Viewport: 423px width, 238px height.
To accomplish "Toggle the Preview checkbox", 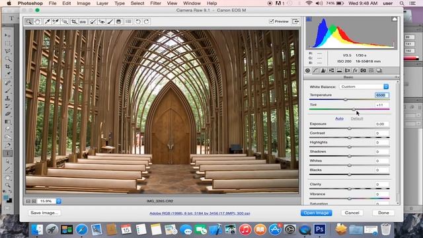I will pyautogui.click(x=272, y=21).
